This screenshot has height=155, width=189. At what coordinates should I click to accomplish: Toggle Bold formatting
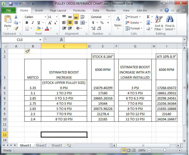coord(27,23)
